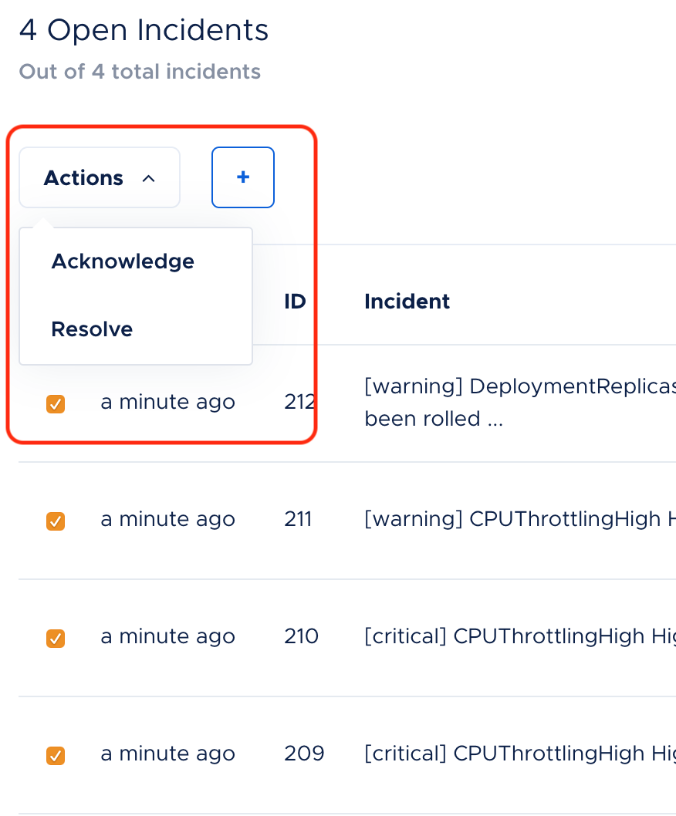Click 'Out of 4 total incidents' text
Image resolution: width=676 pixels, height=816 pixels.
pyautogui.click(x=140, y=72)
